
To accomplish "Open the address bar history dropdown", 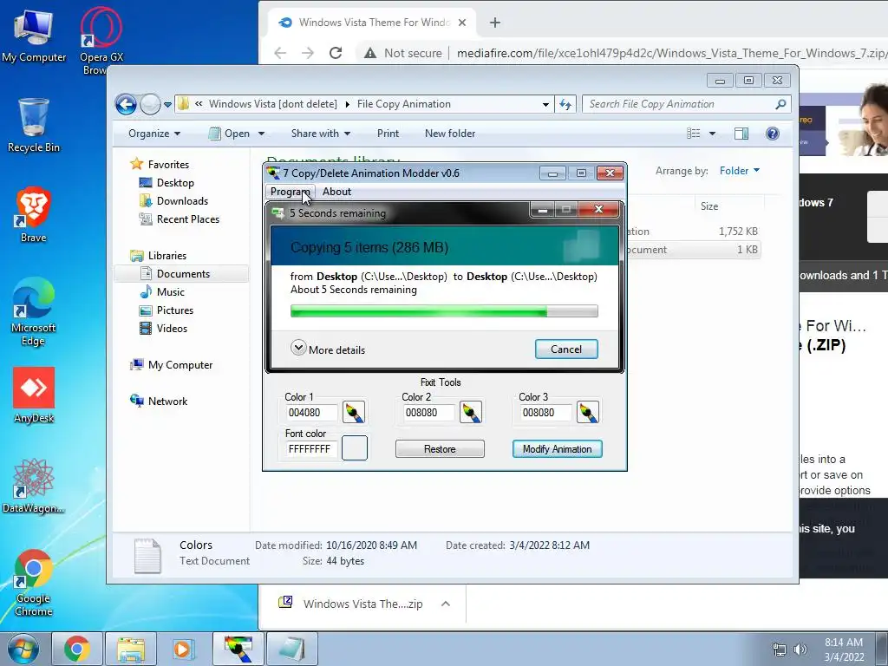I will click(545, 105).
